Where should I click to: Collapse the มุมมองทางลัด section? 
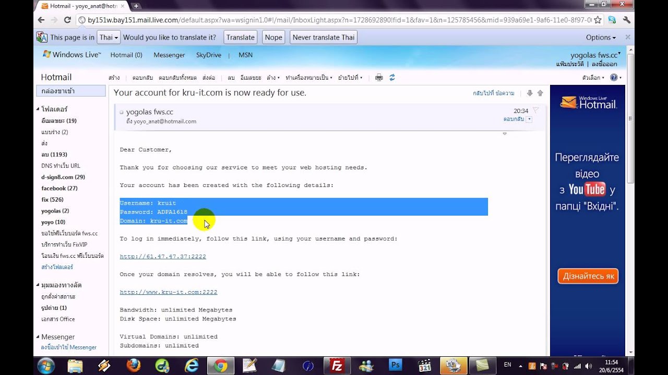pyautogui.click(x=38, y=285)
